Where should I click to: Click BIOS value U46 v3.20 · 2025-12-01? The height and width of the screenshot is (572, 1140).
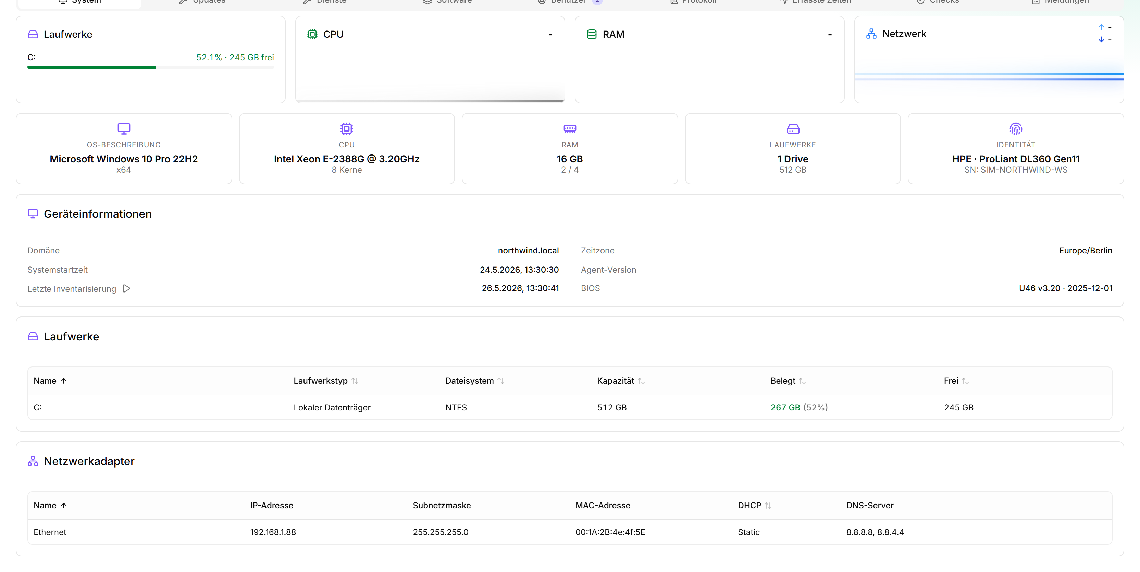tap(1065, 288)
